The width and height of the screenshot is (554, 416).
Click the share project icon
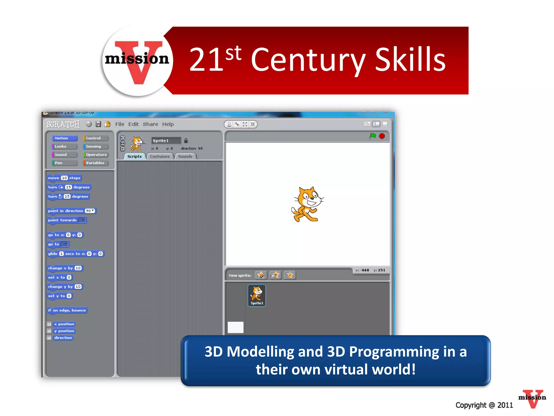pyautogui.click(x=107, y=124)
